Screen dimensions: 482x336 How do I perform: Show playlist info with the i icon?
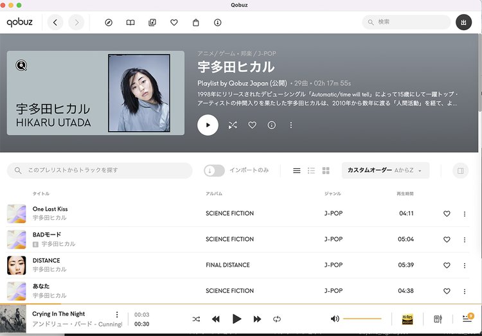tap(272, 125)
